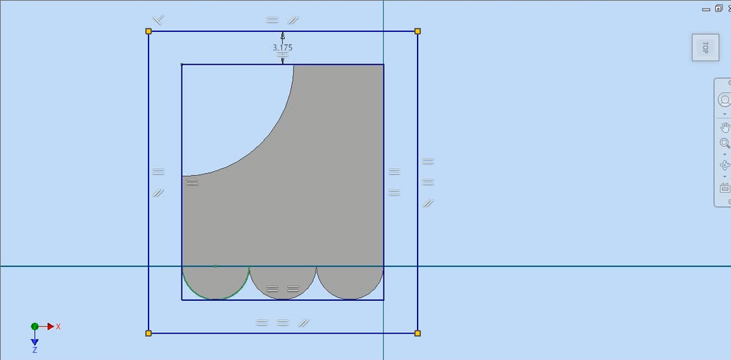This screenshot has height=360, width=731.
Task: Select the Zoom magnifier tool
Action: tap(725, 143)
